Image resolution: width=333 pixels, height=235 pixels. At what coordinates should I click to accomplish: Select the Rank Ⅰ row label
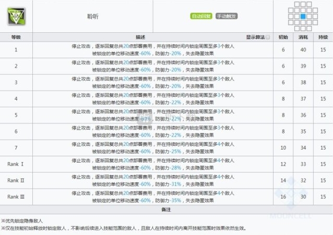pos(16,164)
